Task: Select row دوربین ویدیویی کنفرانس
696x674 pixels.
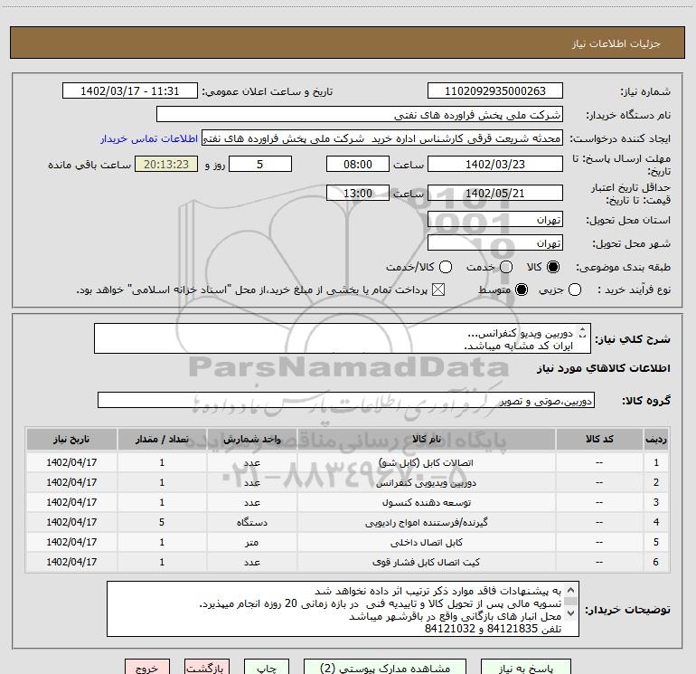Action: pos(348,482)
